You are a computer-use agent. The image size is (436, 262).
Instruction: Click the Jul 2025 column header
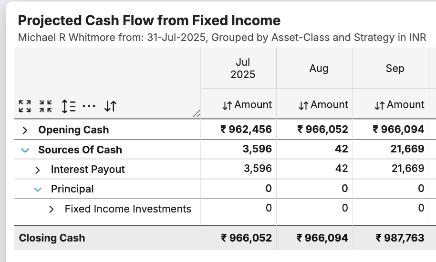click(x=243, y=69)
